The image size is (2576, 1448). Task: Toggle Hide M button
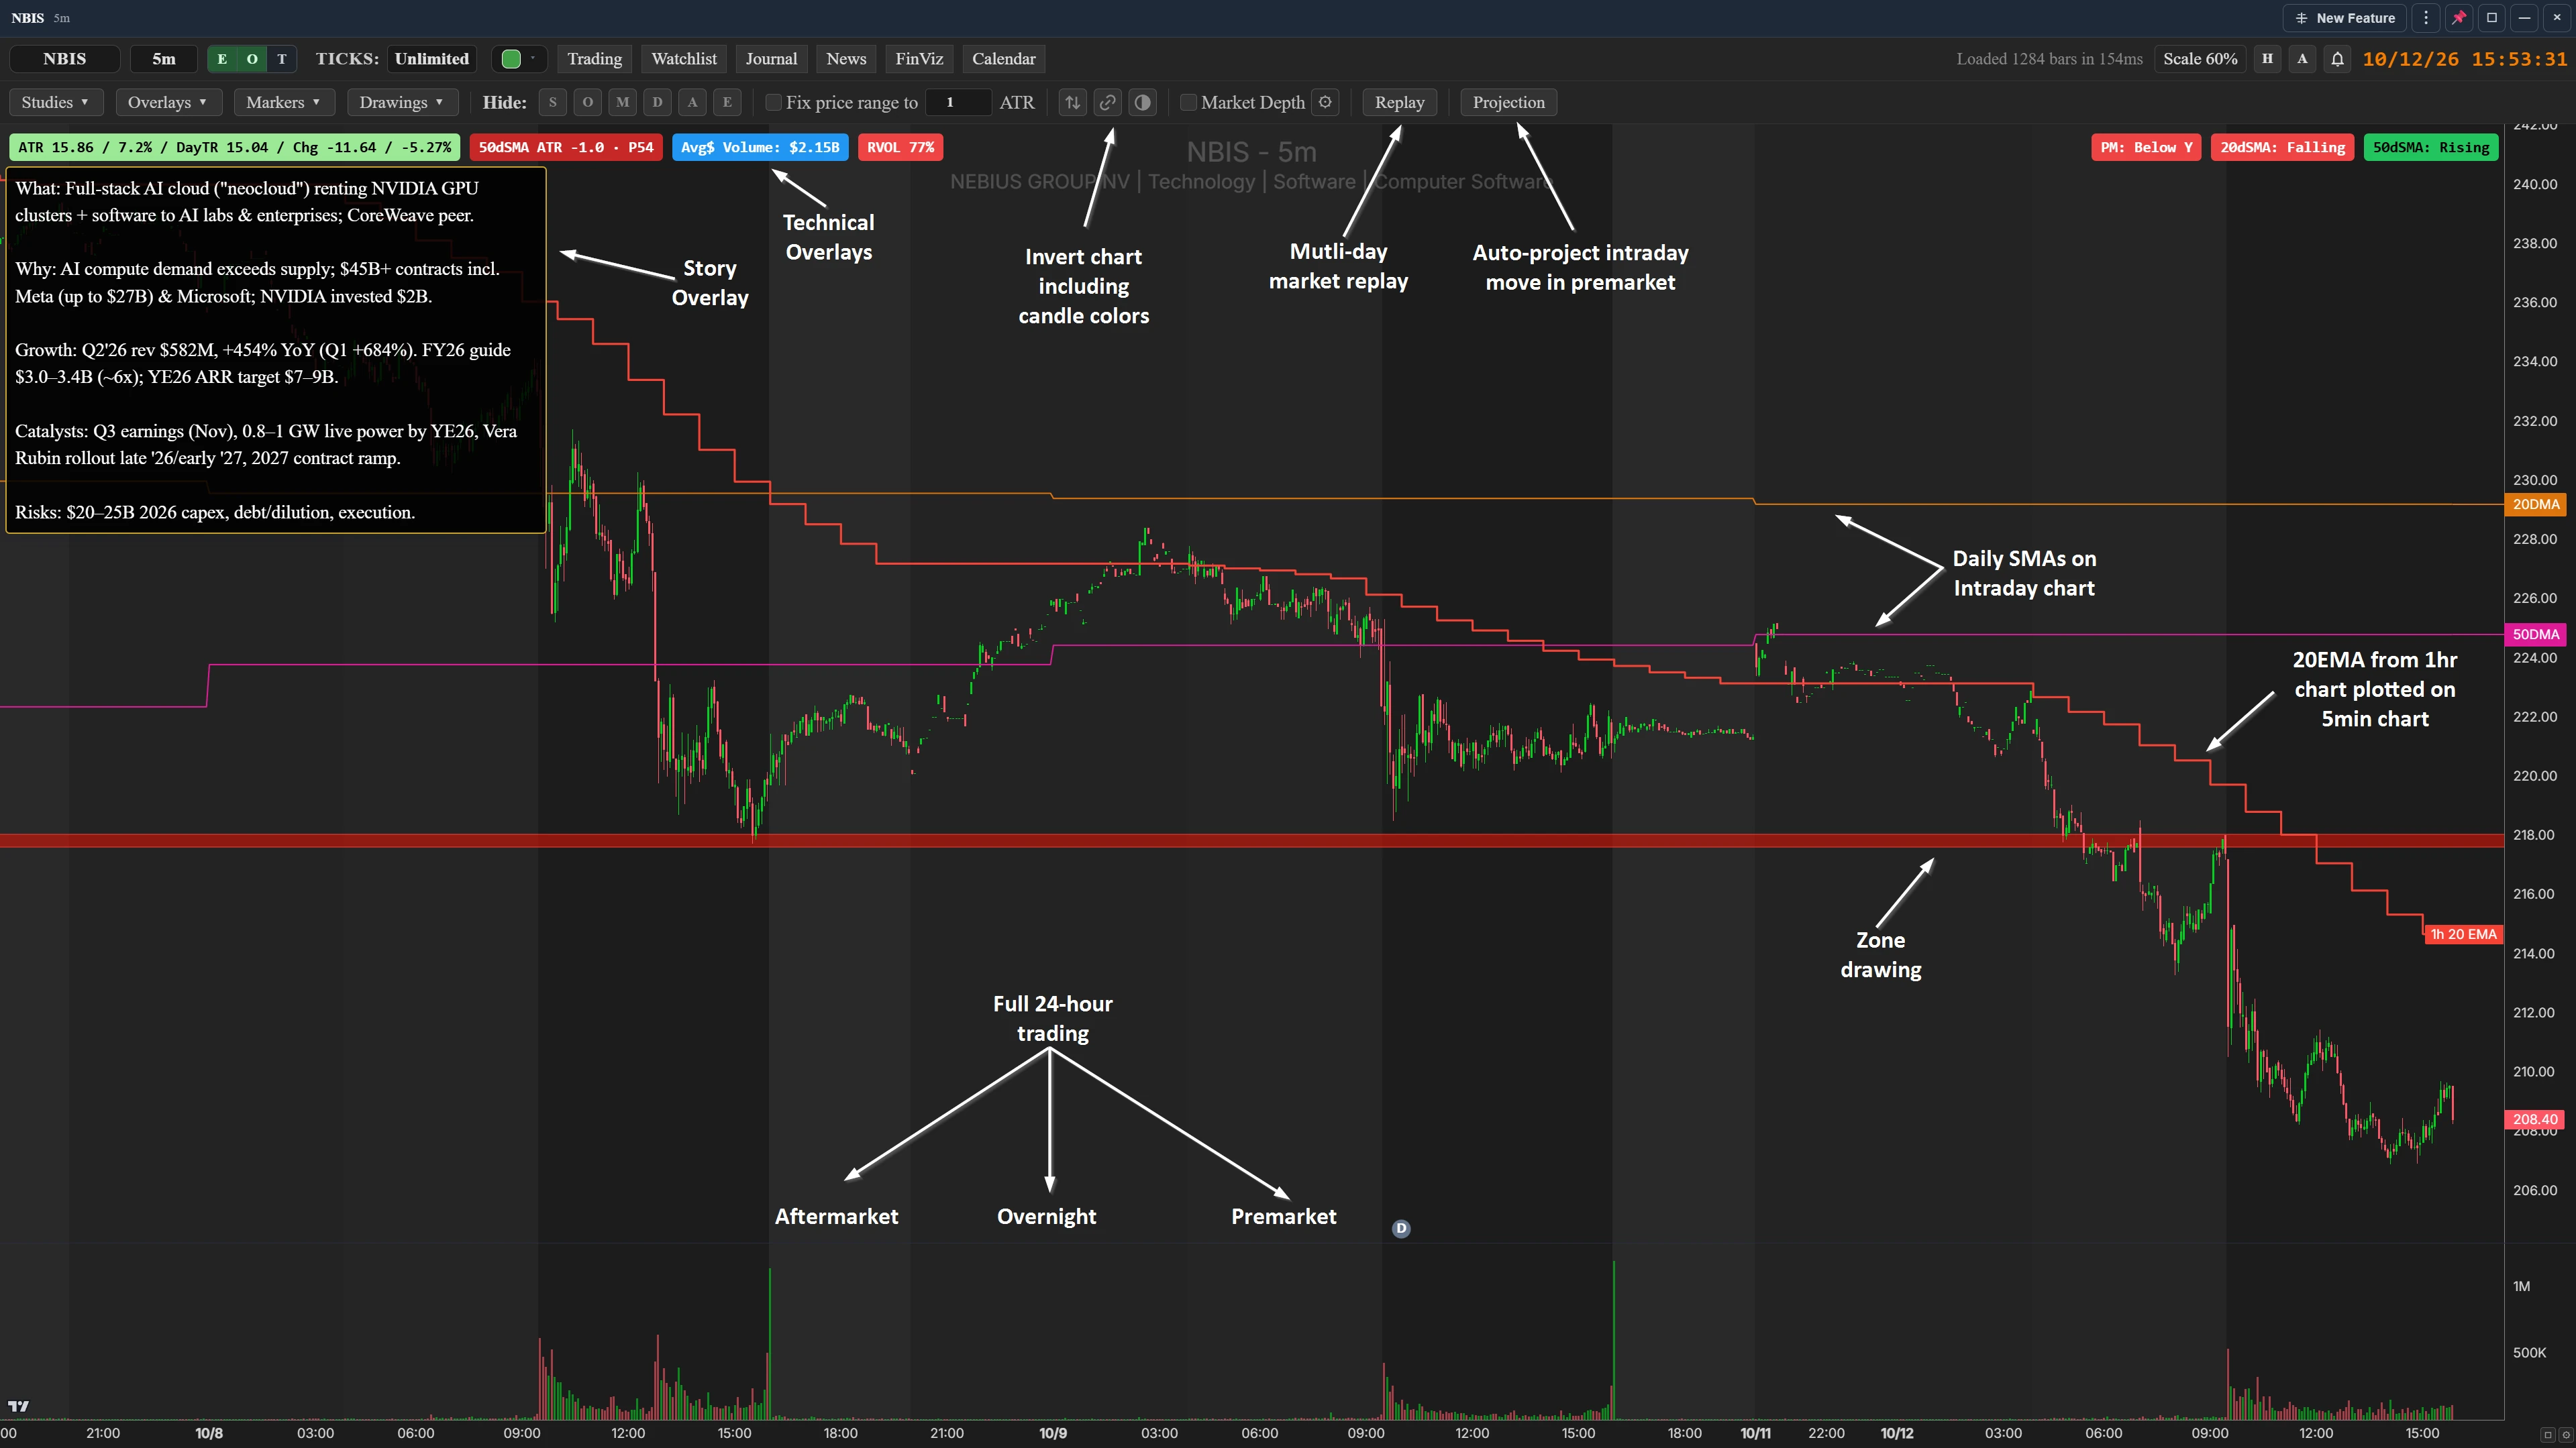[623, 102]
